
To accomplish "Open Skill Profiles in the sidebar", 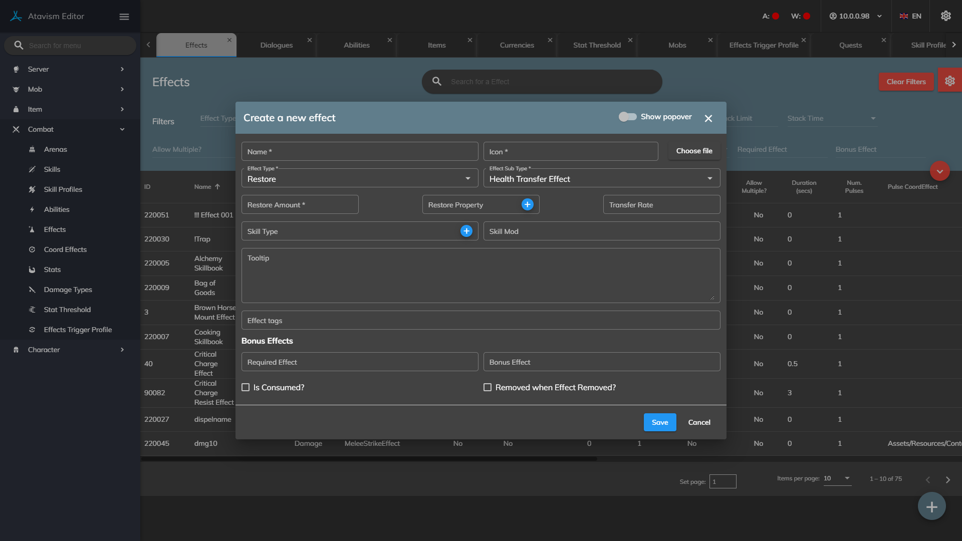I will pos(63,189).
